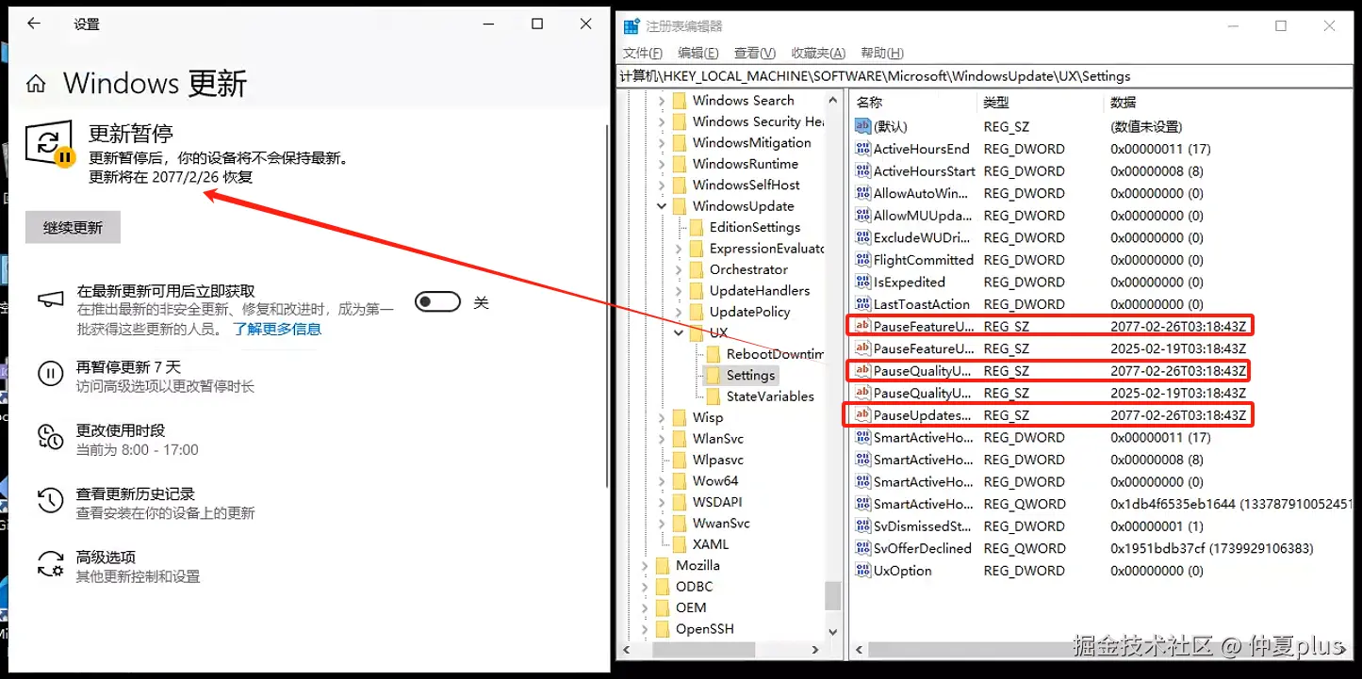Click the gear-sync icon for 高级选项
The image size is (1362, 679).
50,563
